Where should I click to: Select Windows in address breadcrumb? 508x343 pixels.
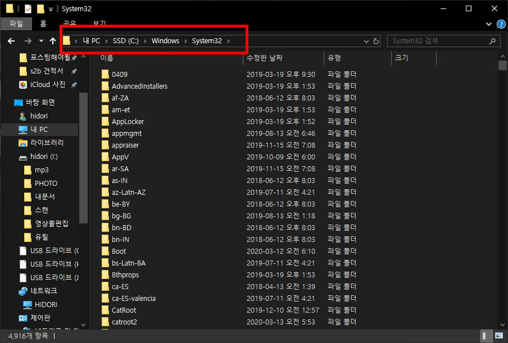click(165, 41)
